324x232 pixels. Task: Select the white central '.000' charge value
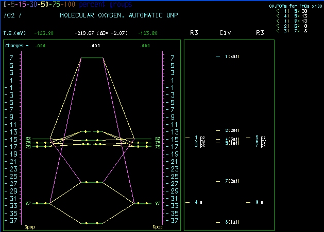95,46
